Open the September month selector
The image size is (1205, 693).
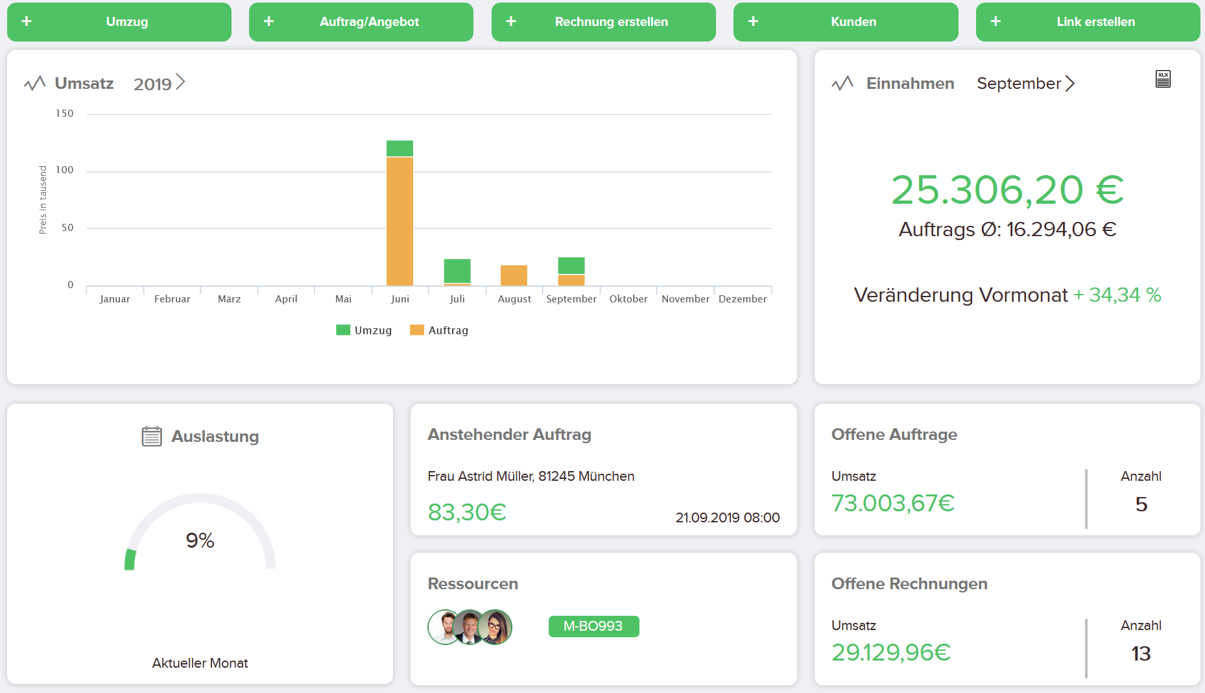point(1025,84)
